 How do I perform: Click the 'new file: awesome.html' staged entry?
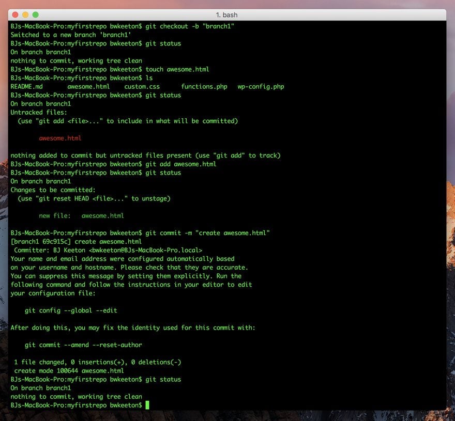click(81, 216)
